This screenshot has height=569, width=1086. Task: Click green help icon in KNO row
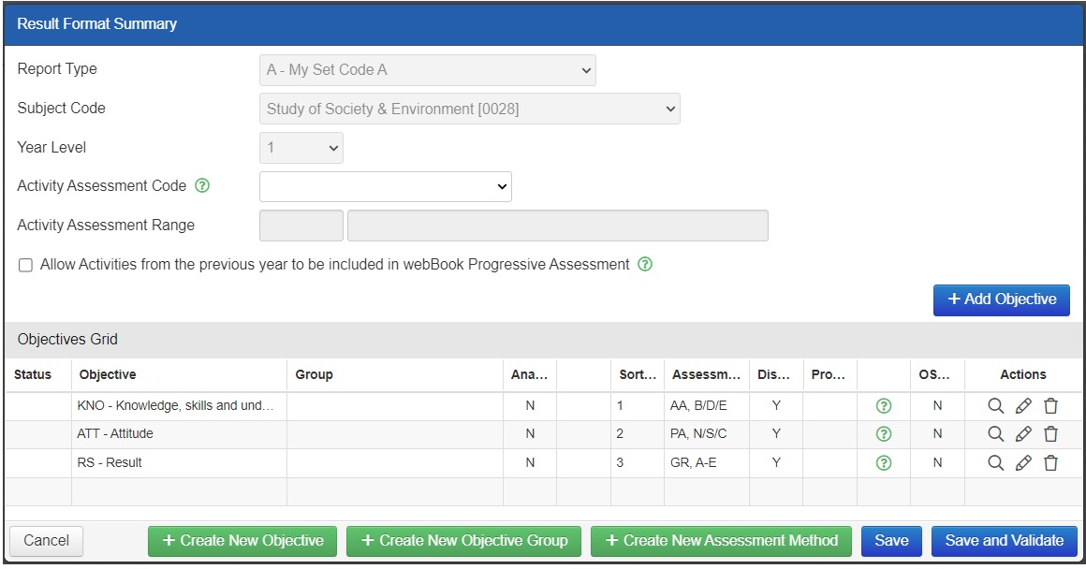click(x=883, y=406)
